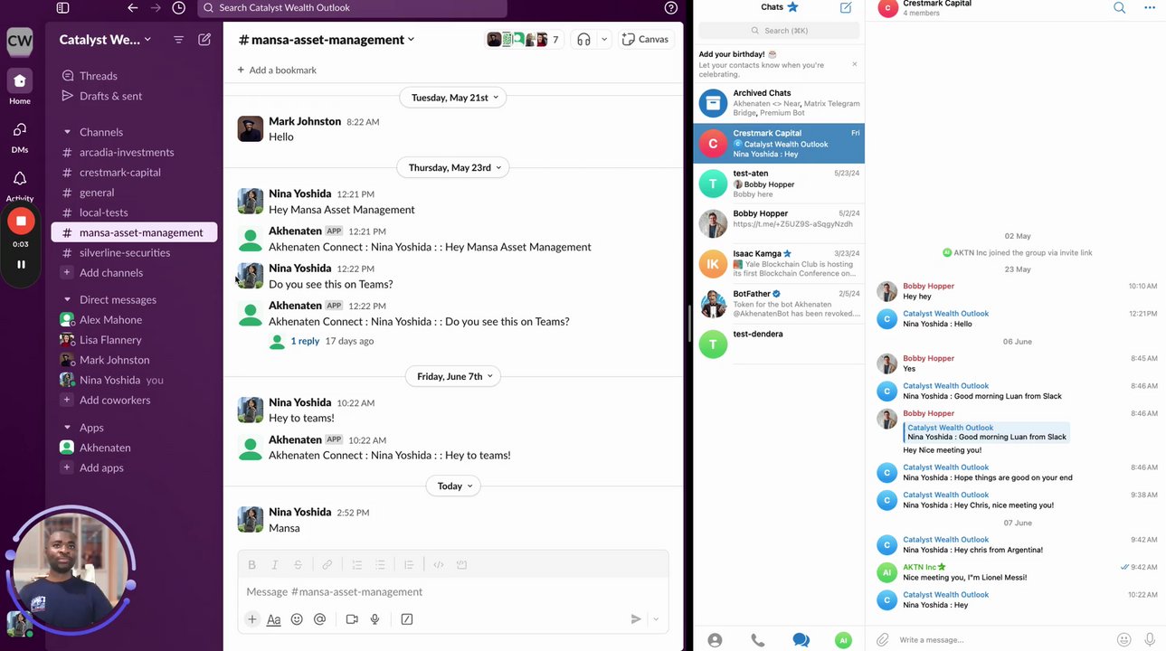Toggle inline code formatting
Viewport: 1166px width, 651px height.
click(439, 565)
